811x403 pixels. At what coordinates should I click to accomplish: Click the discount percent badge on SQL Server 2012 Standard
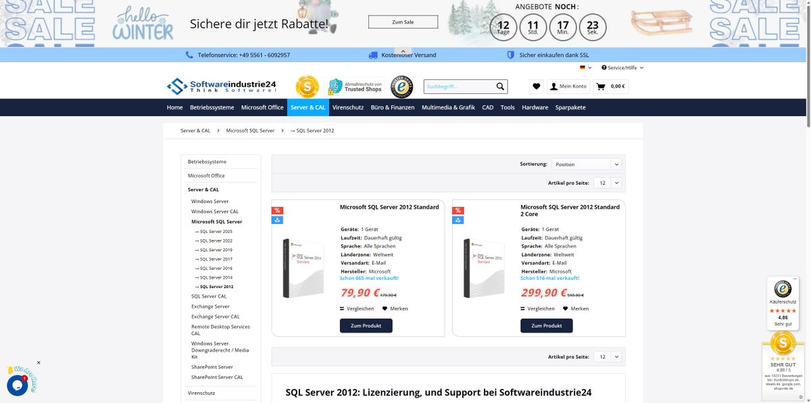point(278,210)
